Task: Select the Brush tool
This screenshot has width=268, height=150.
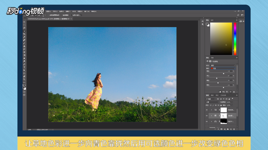Action: 24,43
